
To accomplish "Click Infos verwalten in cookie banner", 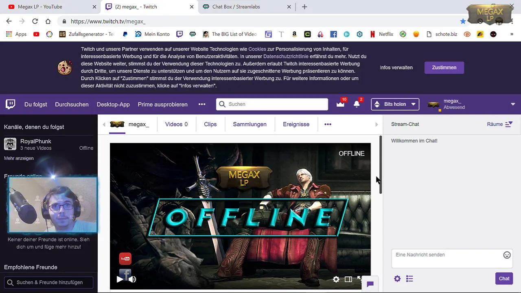I will point(396,68).
